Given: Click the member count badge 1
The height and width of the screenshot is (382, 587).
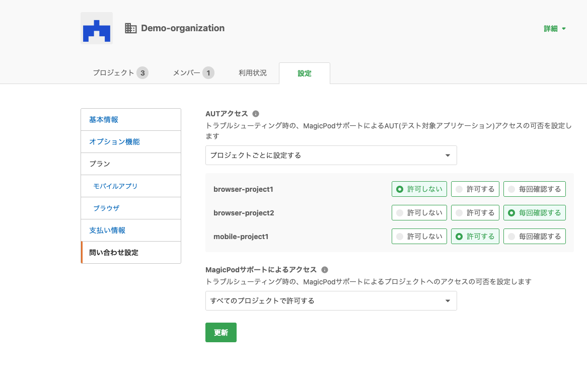Looking at the screenshot, I should pyautogui.click(x=208, y=73).
